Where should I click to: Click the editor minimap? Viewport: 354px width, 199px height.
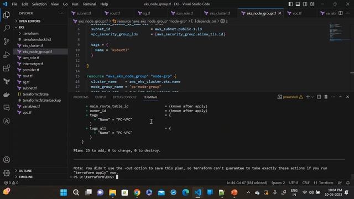(339, 32)
